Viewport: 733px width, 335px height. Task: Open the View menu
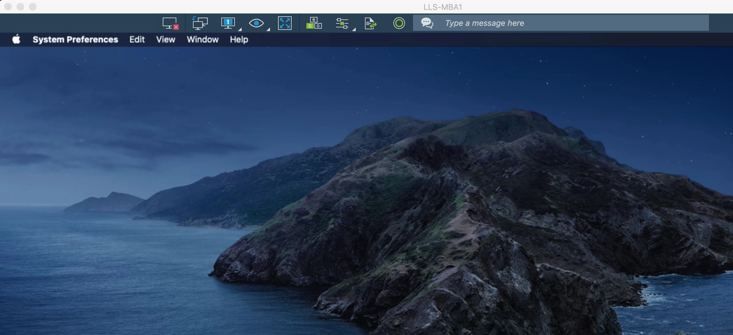point(166,39)
